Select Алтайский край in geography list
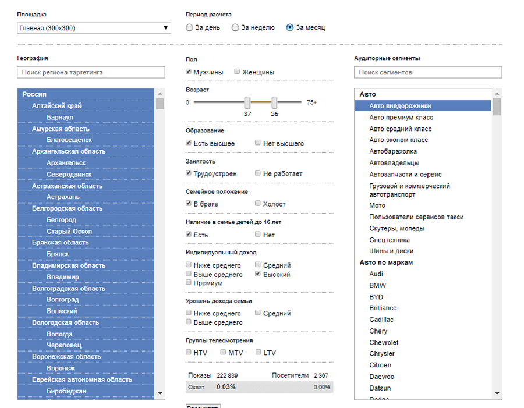The width and height of the screenshot is (524, 408). [56, 106]
